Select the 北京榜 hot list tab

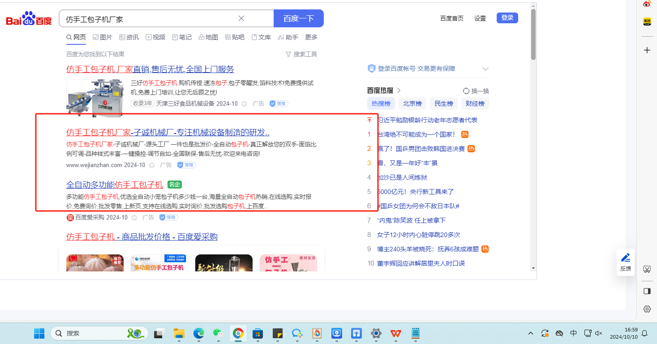pyautogui.click(x=412, y=103)
